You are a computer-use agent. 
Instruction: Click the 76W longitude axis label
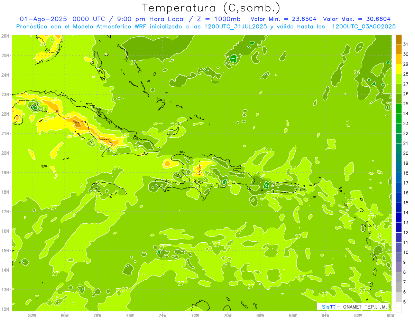pyautogui.click(x=130, y=316)
